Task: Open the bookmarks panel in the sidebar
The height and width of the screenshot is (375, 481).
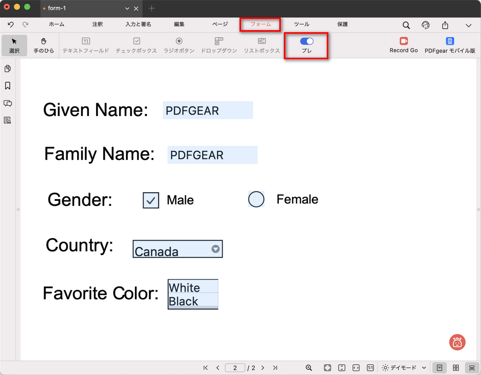Action: pyautogui.click(x=8, y=86)
